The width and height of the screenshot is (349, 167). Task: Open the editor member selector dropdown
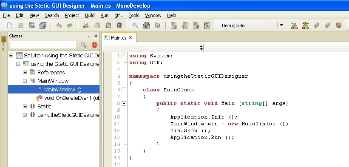(201, 48)
